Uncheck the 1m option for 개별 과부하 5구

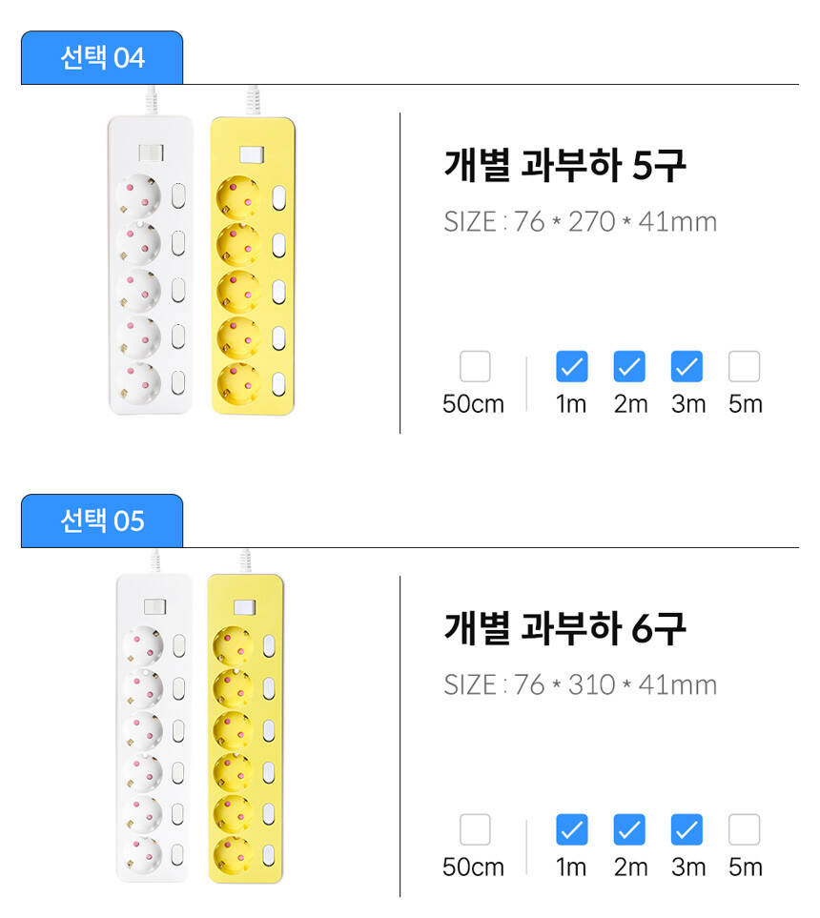point(571,367)
